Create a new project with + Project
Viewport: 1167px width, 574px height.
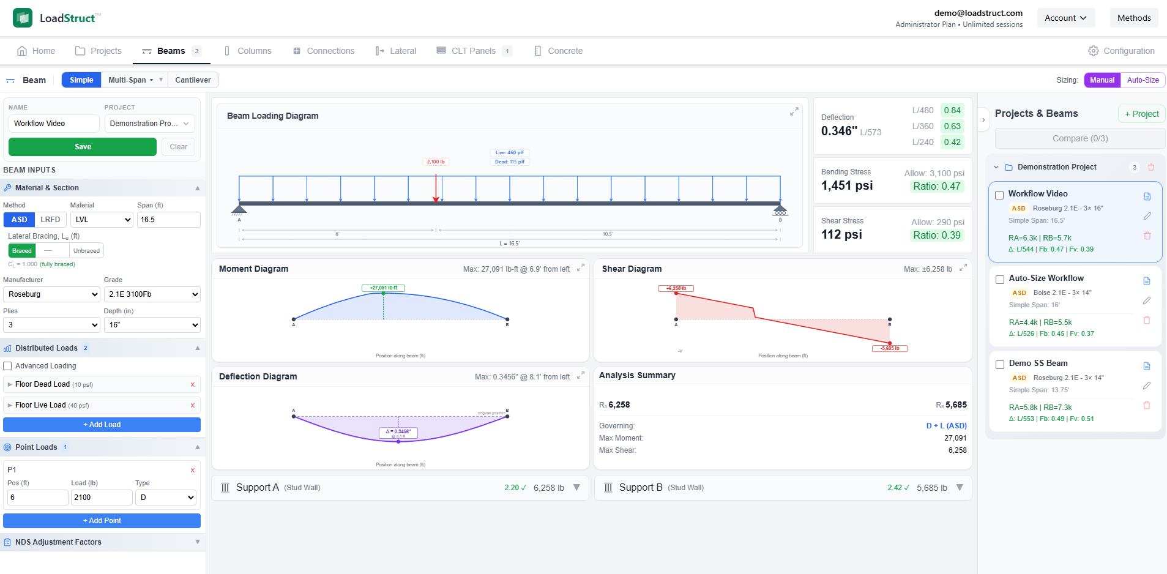(x=1142, y=114)
